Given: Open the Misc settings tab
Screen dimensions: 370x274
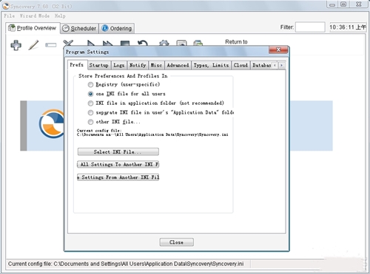Looking at the screenshot, I should tap(156, 65).
